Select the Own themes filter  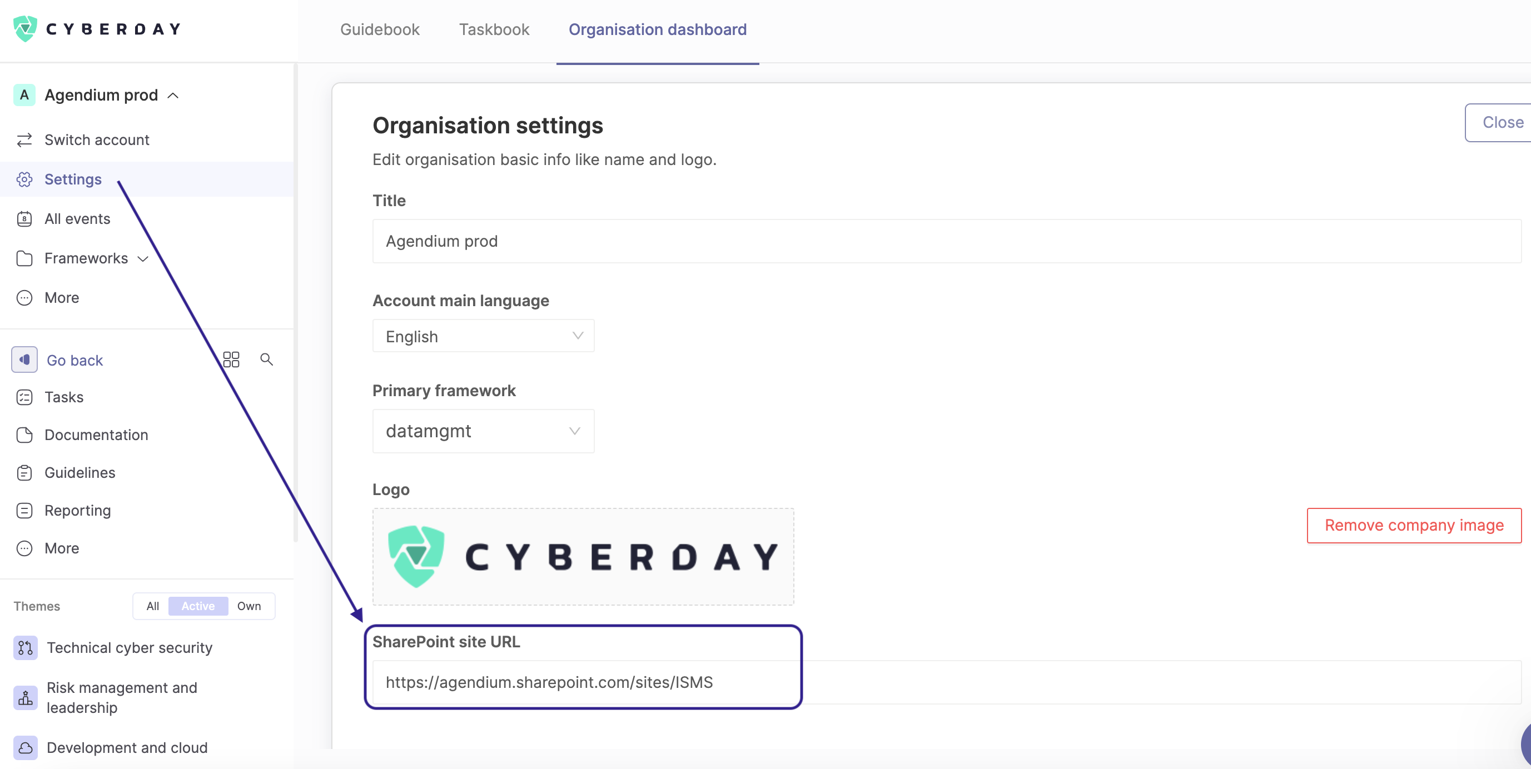point(249,606)
